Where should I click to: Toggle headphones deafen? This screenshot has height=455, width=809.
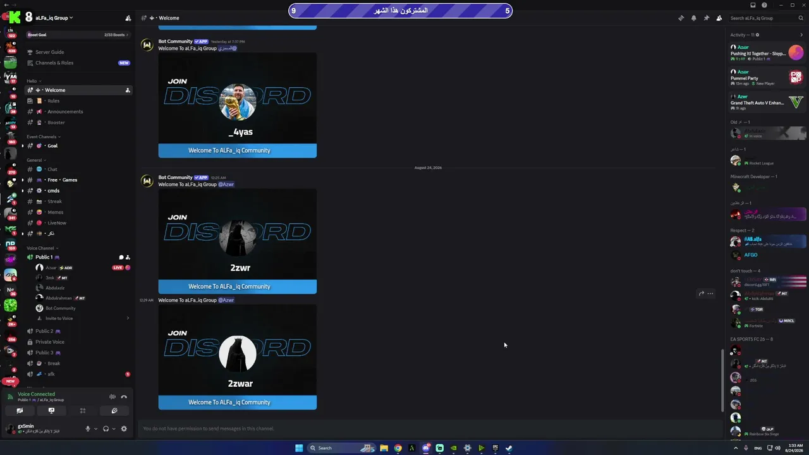(106, 428)
